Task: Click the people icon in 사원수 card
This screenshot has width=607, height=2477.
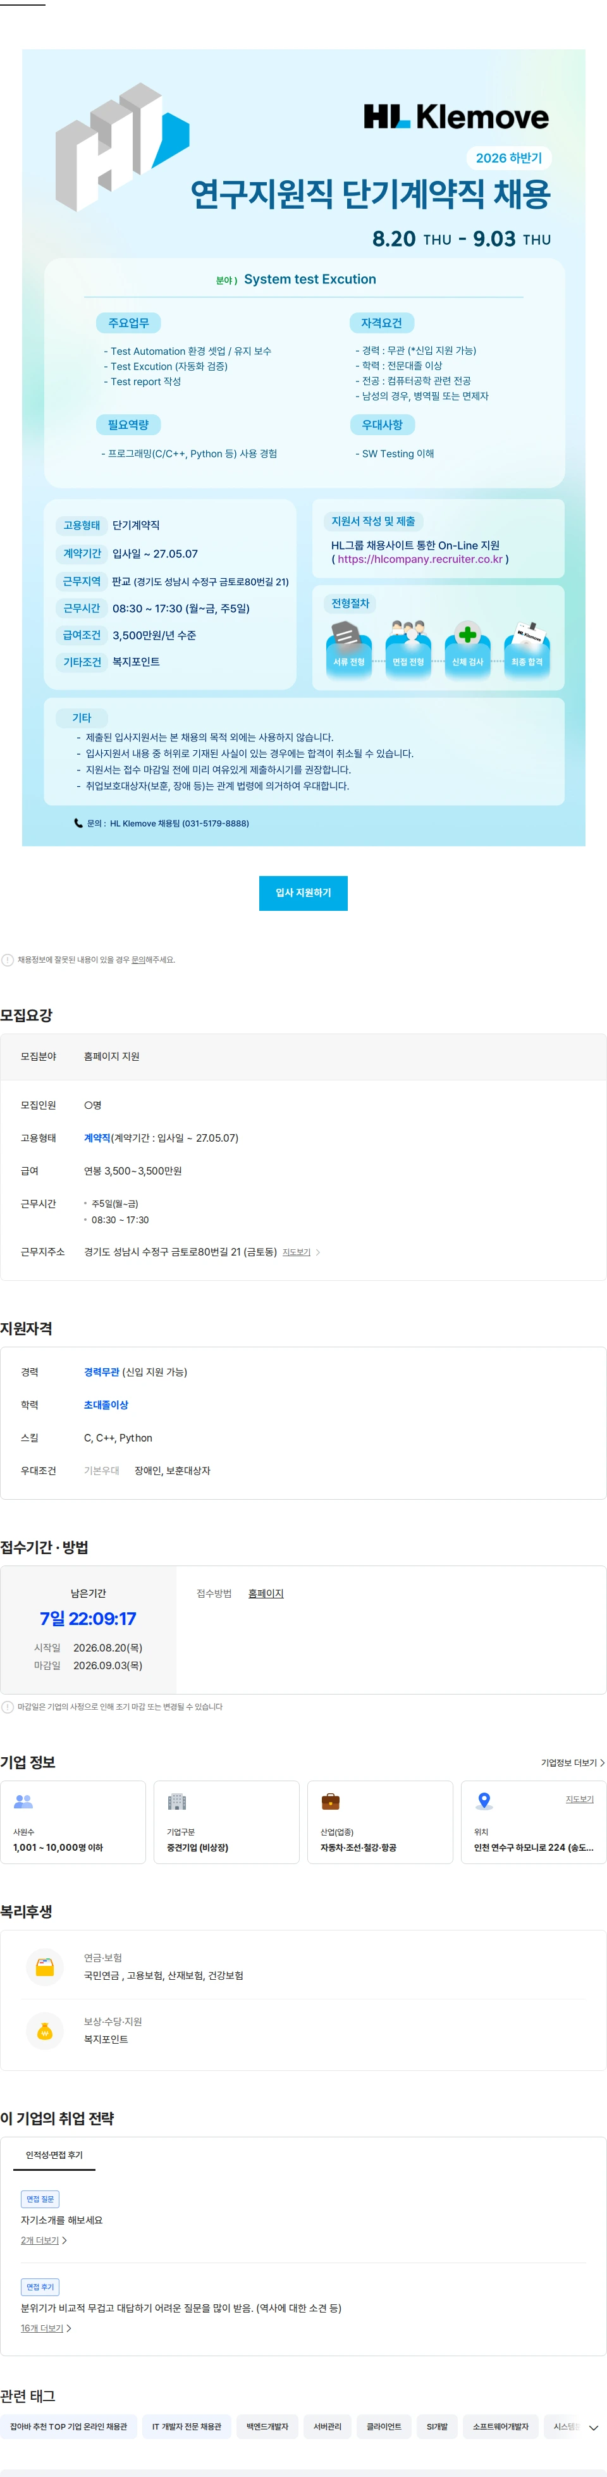Action: pyautogui.click(x=23, y=1801)
